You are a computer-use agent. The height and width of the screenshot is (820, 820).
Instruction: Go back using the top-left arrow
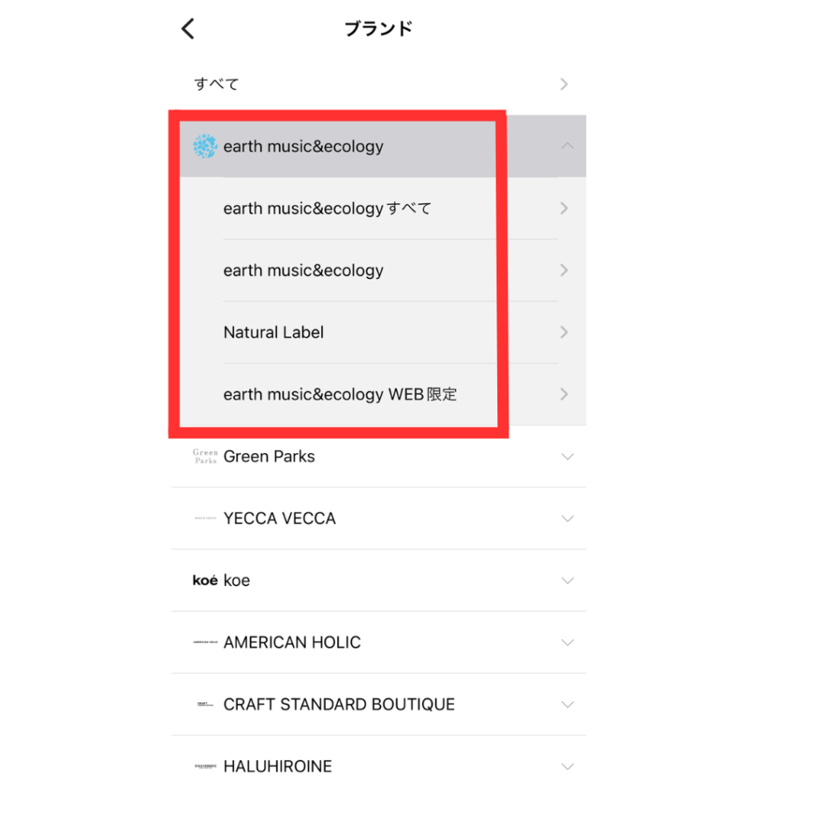[188, 29]
